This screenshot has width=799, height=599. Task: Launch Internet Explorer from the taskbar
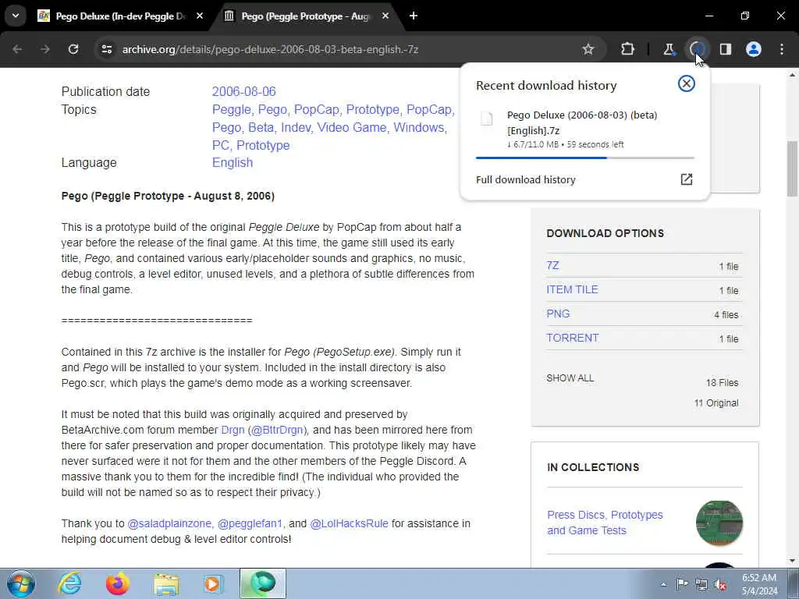(69, 583)
